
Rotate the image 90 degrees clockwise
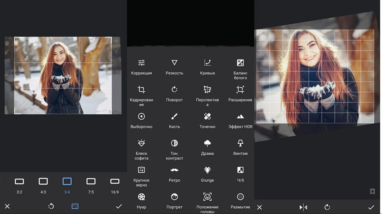(x=327, y=207)
